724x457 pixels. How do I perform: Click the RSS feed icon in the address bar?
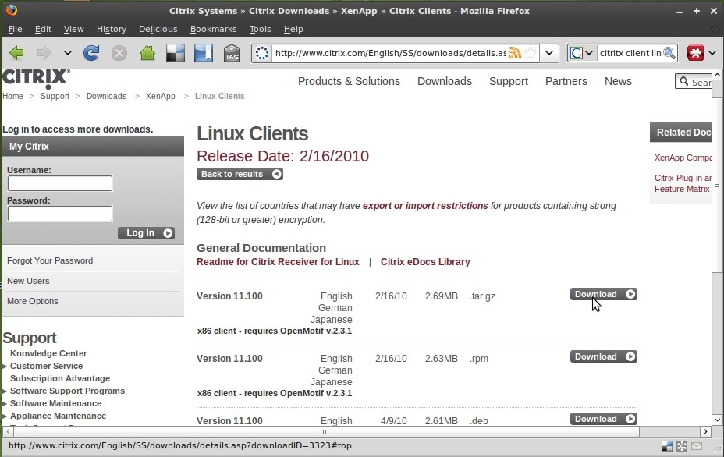point(513,52)
